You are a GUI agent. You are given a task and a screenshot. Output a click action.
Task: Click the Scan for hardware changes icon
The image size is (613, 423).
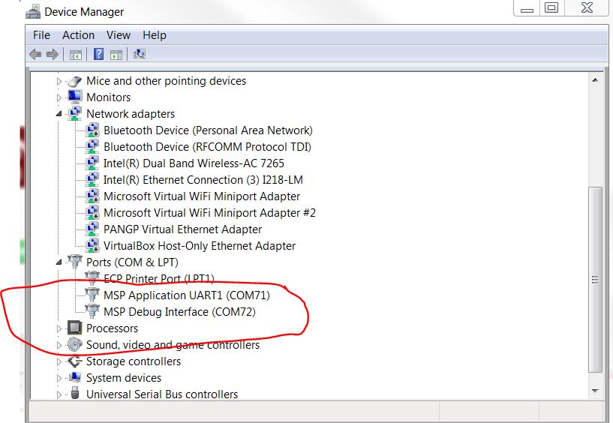point(139,54)
